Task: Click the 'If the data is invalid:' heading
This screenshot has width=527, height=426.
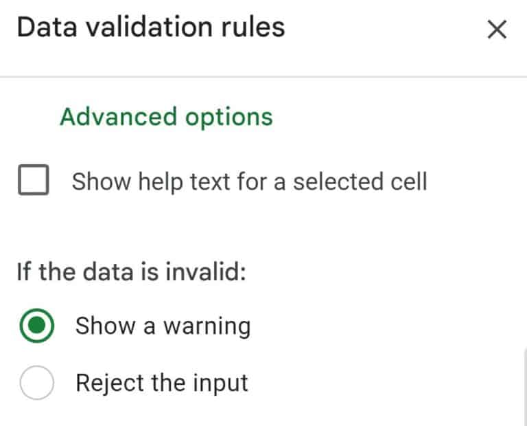Action: coord(132,271)
